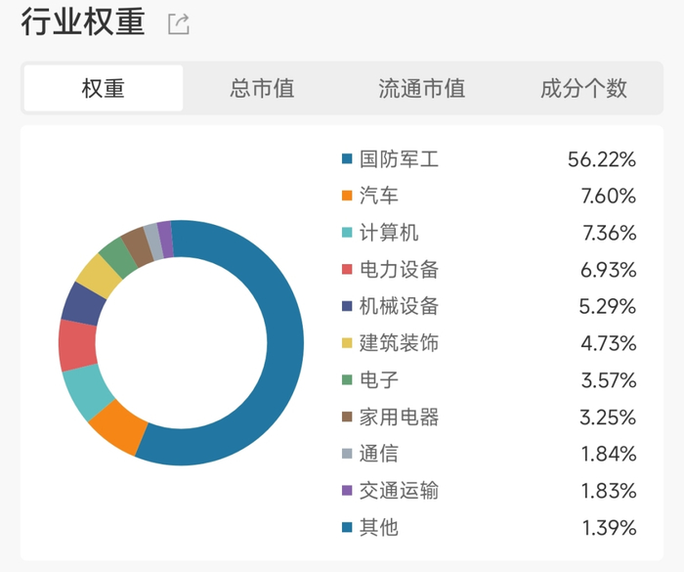Tap the 机械设备 legend label

tap(399, 306)
